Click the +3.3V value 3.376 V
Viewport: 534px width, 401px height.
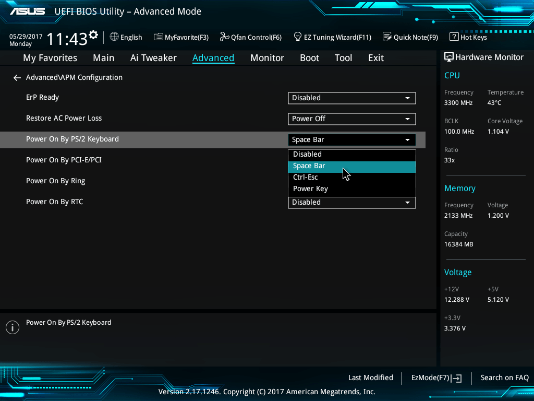[x=455, y=328]
